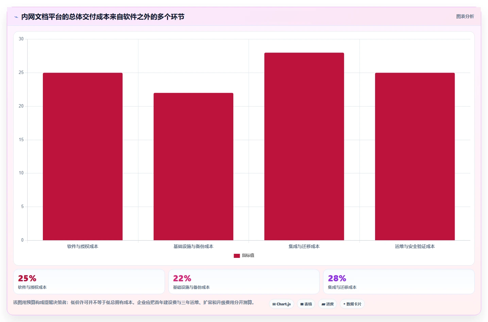The image size is (488, 322).
Task: Open the 25% 软件与授权成本 card
Action: pyautogui.click(x=89, y=282)
